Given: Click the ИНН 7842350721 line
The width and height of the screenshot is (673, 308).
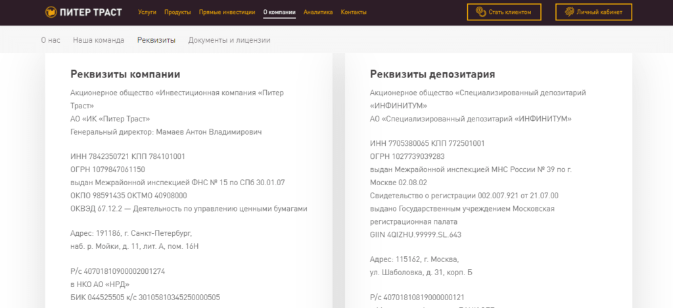Looking at the screenshot, I should (128, 156).
